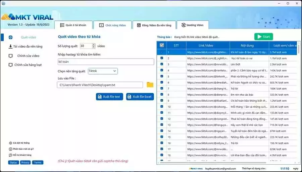Open the Đăng Video đa nền tảng tab
Viewport: 302px width, 172px height.
pyautogui.click(x=154, y=25)
